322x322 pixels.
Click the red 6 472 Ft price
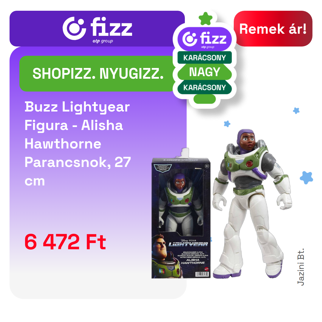(65, 242)
